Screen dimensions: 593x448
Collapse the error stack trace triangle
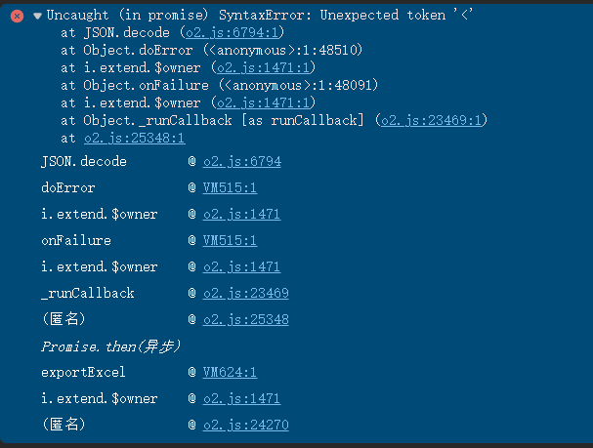coord(37,16)
